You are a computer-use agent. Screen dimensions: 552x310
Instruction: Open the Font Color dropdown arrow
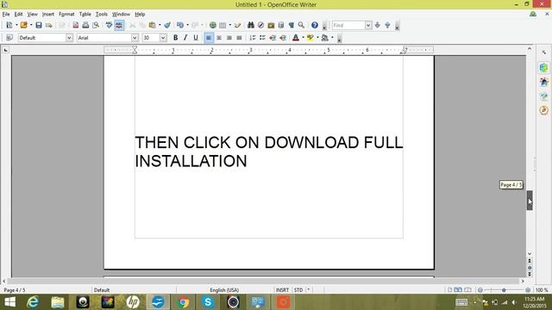[303, 38]
